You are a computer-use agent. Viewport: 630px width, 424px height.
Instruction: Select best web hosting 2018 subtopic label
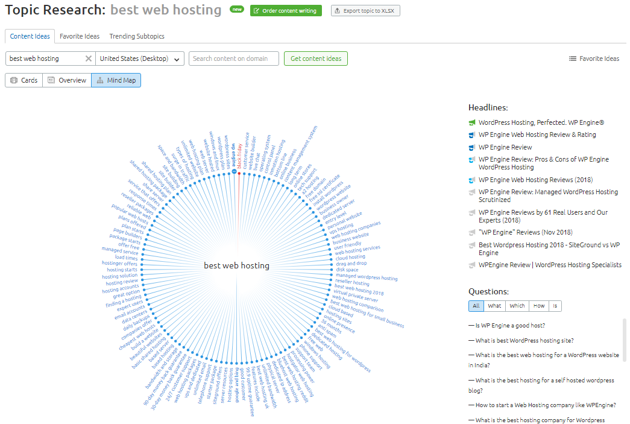pos(359,290)
